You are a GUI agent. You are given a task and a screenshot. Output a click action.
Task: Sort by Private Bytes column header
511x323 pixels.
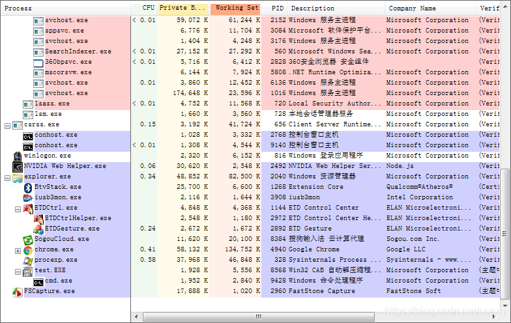point(182,8)
